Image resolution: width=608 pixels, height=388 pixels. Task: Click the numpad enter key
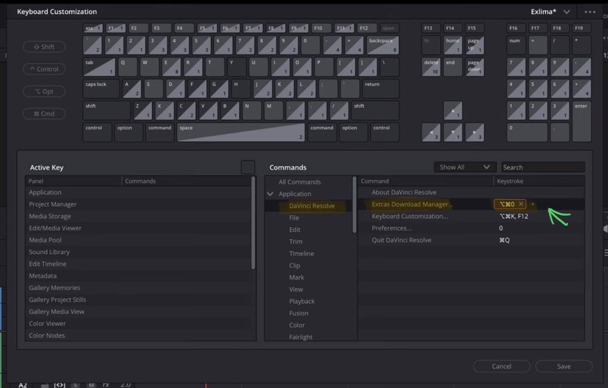[581, 120]
